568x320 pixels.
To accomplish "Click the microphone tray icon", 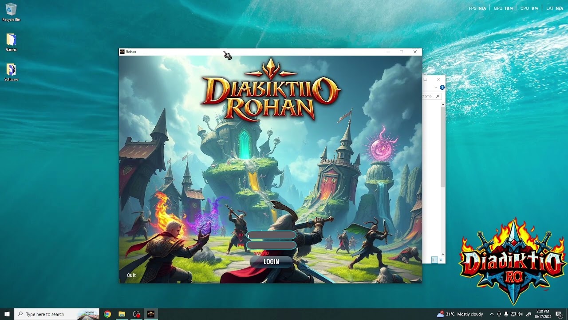I will pos(506,314).
